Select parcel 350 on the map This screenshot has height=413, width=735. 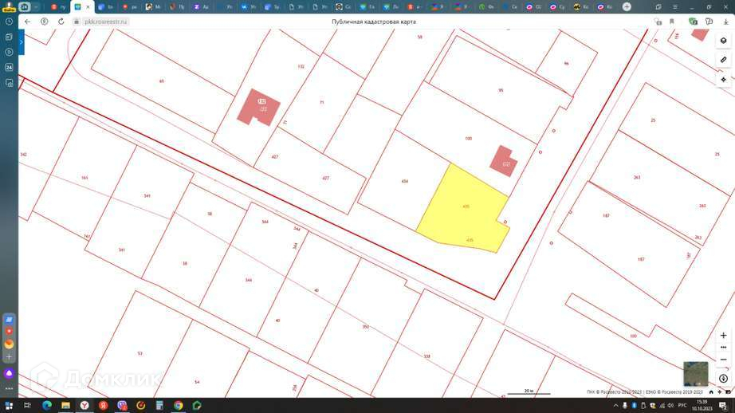[366, 327]
